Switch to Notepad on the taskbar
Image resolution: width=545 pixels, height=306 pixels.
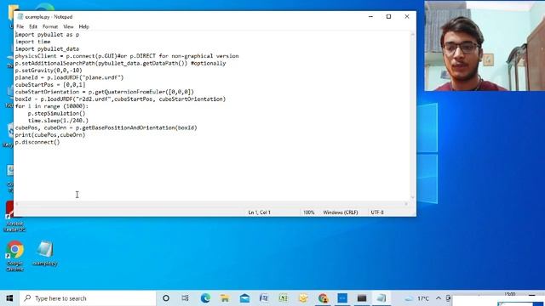pyautogui.click(x=381, y=298)
